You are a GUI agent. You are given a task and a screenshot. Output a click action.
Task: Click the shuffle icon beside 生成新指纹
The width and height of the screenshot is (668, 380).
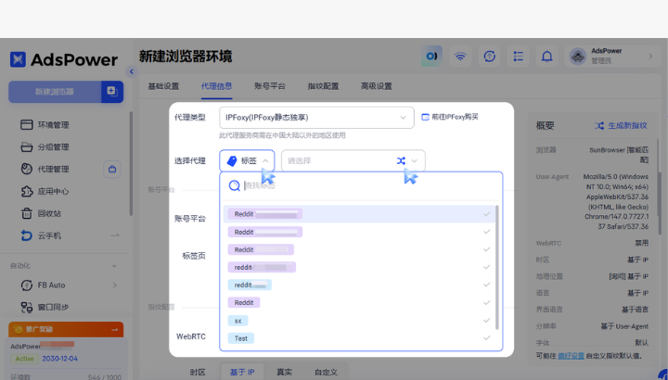599,125
